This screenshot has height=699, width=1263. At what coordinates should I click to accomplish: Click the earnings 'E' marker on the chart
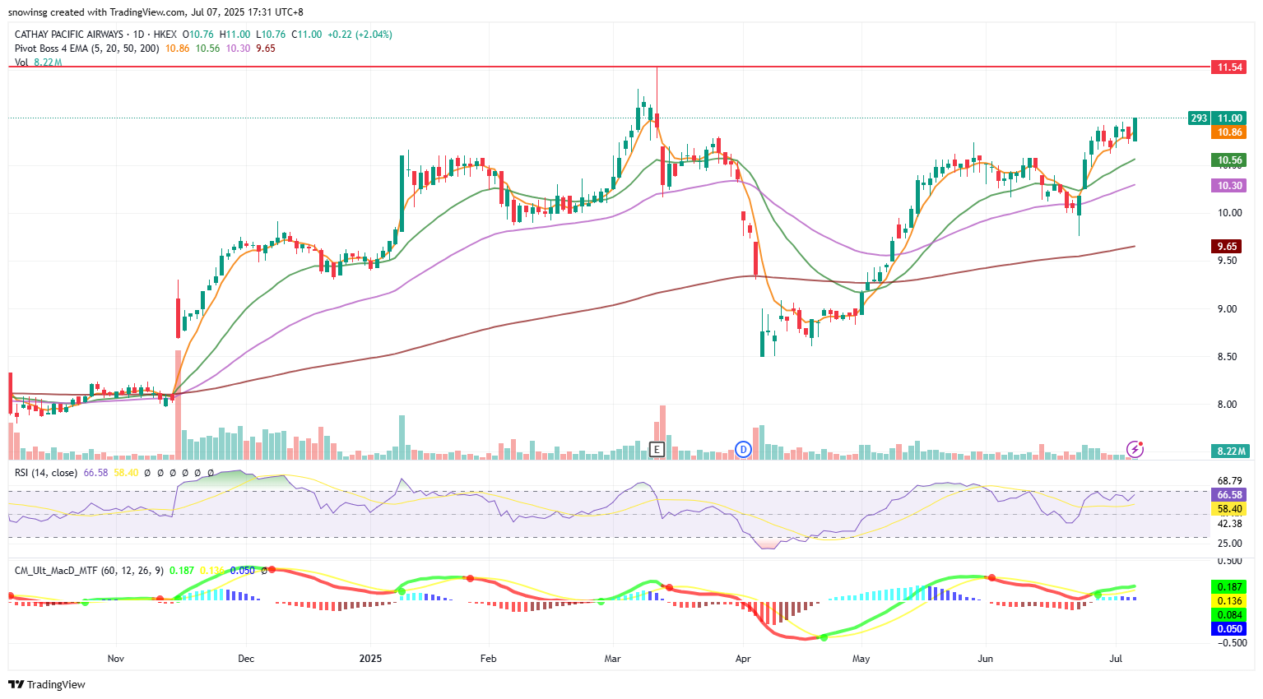click(x=657, y=449)
